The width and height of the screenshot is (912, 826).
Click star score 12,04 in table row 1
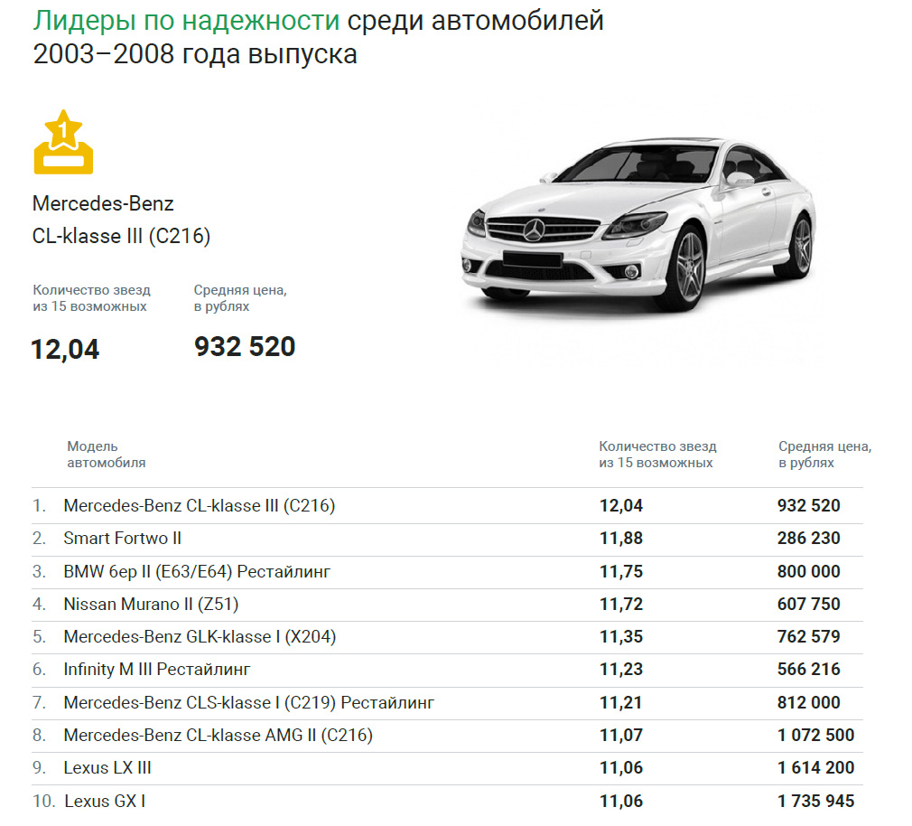click(x=621, y=505)
